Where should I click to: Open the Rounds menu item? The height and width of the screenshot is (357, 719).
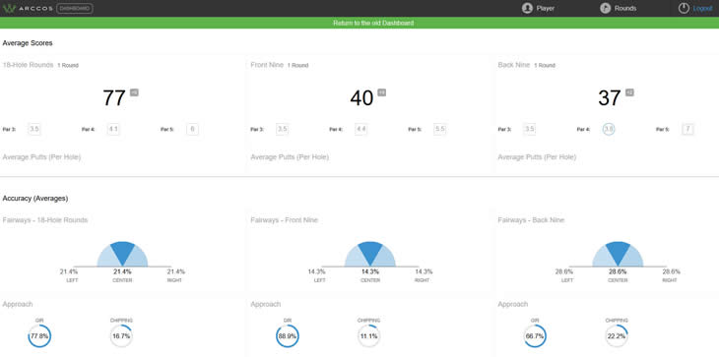pyautogui.click(x=625, y=9)
